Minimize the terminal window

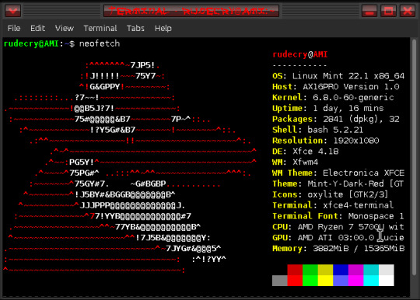click(x=369, y=11)
